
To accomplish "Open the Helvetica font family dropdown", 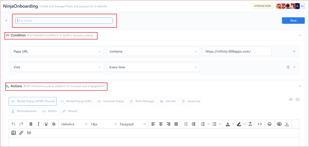I will pyautogui.click(x=74, y=124).
